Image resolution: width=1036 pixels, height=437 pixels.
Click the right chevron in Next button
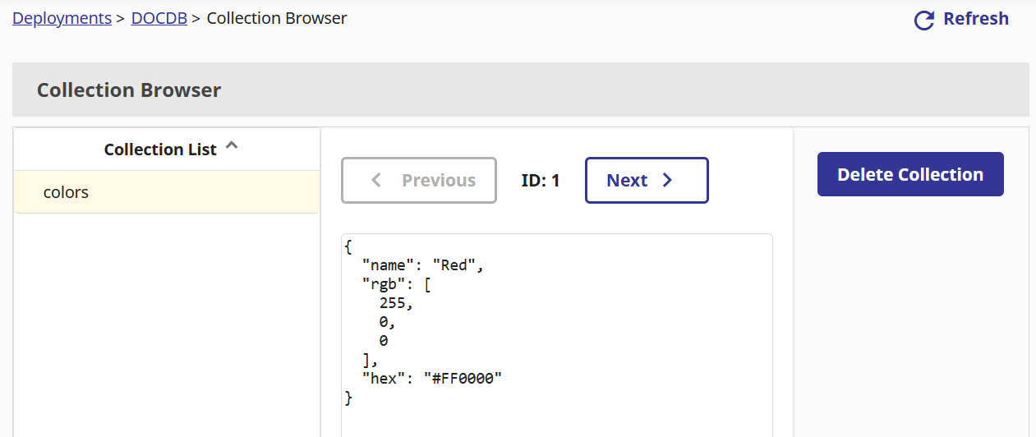click(667, 181)
